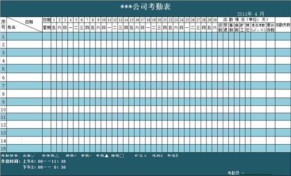Select the text "上午8:00－－11:30"
The width and height of the screenshot is (291, 176).
[x=44, y=161]
